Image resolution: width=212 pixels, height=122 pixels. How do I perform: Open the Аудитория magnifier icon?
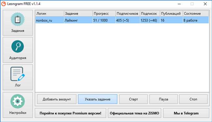(x=18, y=47)
